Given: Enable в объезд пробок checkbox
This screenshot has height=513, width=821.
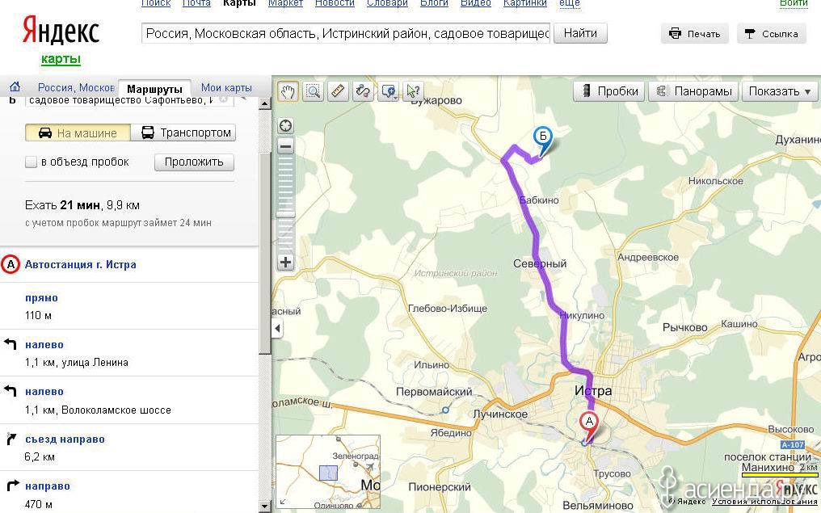Looking at the screenshot, I should tap(31, 162).
